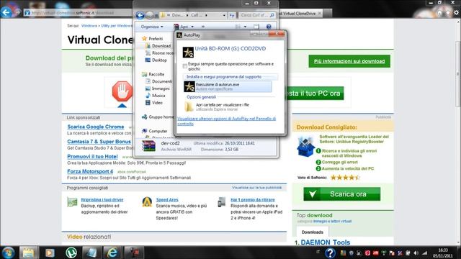The width and height of the screenshot is (461, 259).
Task: Open Windows Explorer from taskbar
Action: tap(28, 253)
